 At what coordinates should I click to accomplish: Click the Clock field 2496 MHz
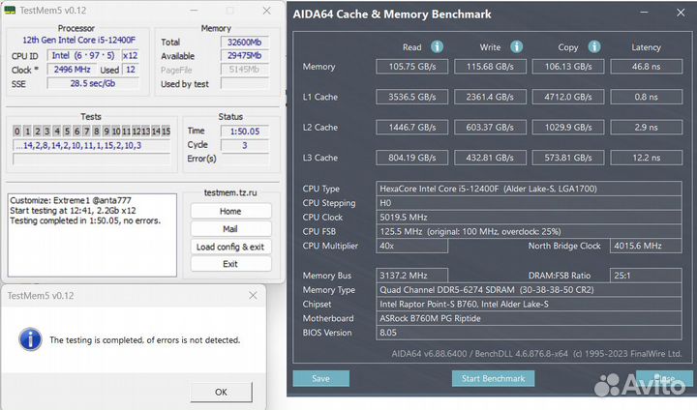pos(72,70)
